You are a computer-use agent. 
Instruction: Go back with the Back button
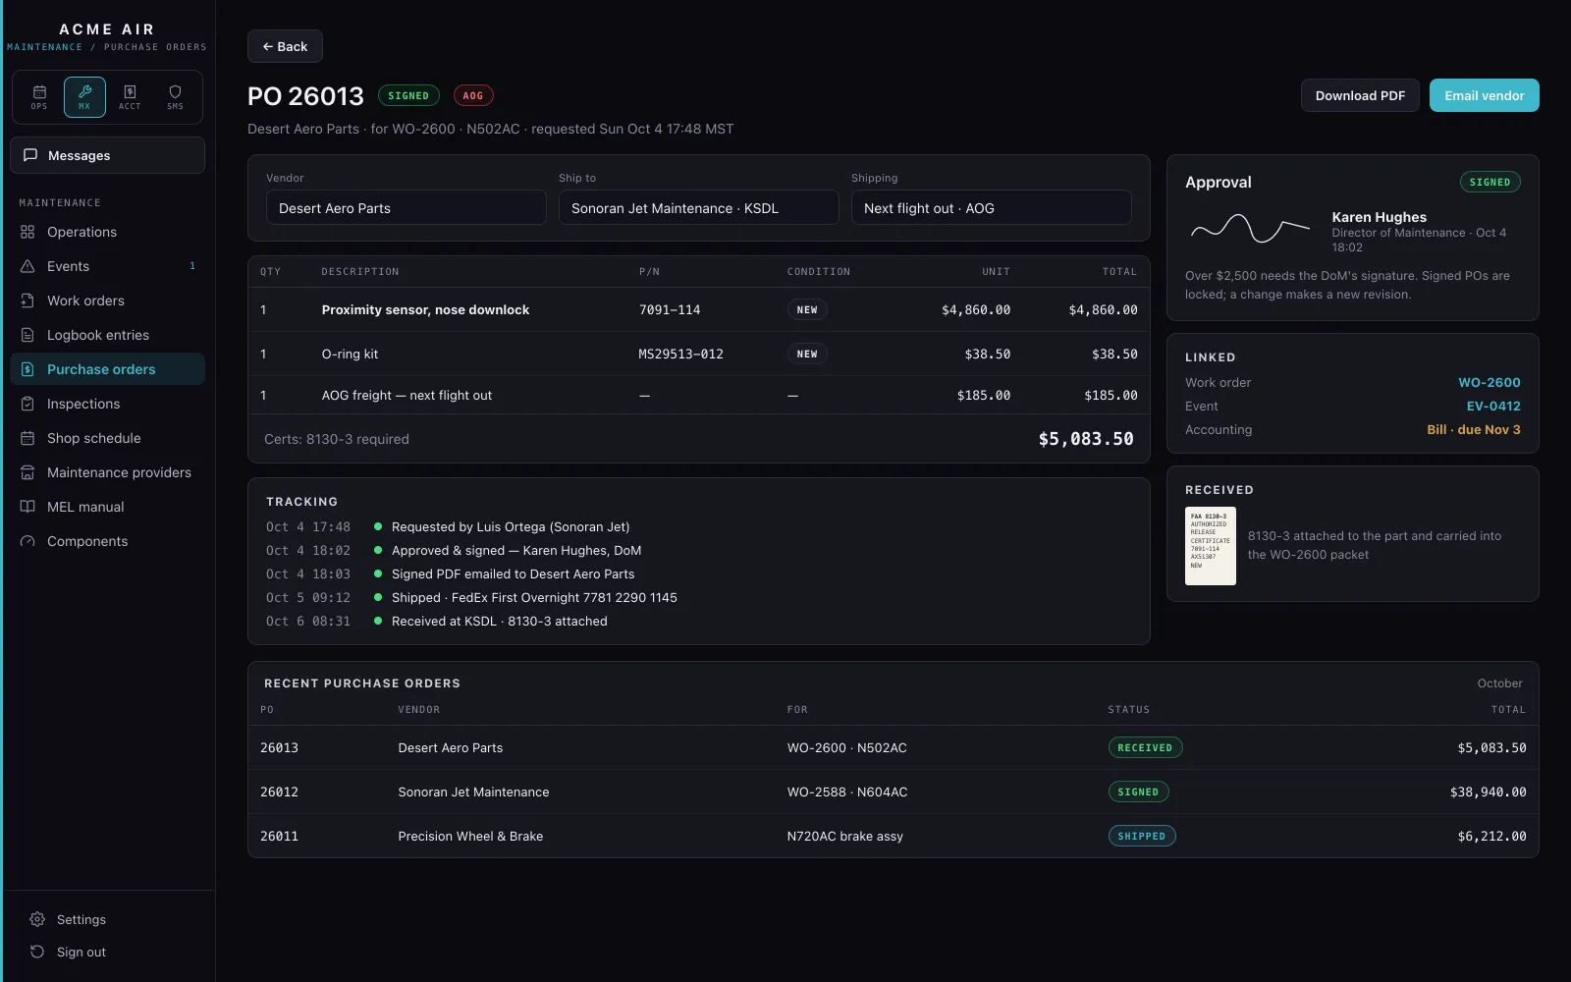(285, 46)
